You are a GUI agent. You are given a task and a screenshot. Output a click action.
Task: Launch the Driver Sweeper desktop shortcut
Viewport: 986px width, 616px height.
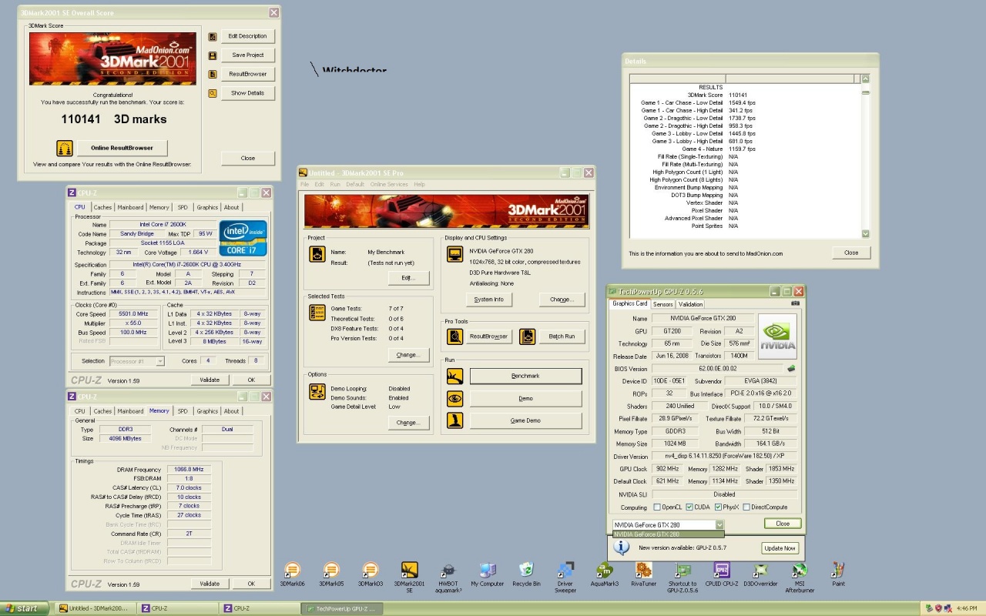click(565, 571)
